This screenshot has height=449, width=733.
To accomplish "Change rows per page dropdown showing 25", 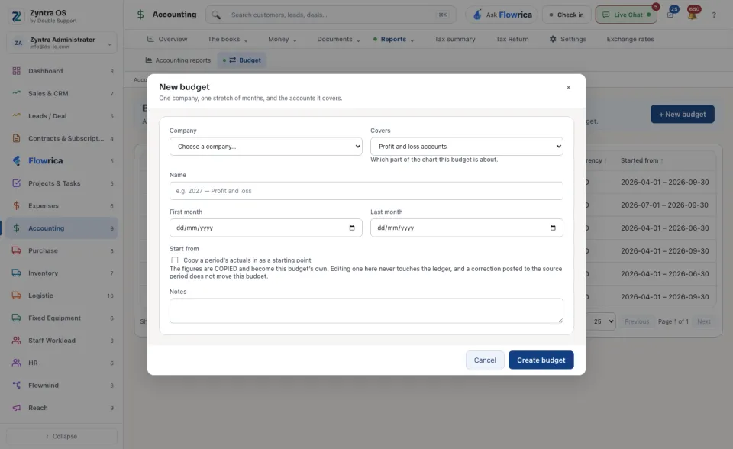I will tap(602, 321).
